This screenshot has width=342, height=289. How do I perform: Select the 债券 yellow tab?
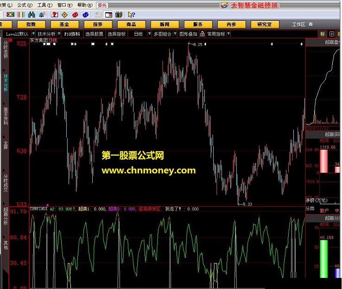pos(98,25)
